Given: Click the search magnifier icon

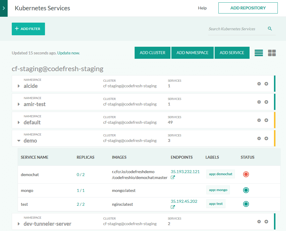Looking at the screenshot, I should (270, 29).
